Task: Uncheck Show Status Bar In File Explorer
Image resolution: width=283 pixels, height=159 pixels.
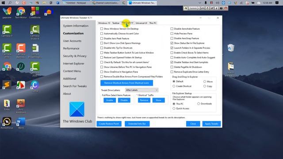Action: point(172,43)
